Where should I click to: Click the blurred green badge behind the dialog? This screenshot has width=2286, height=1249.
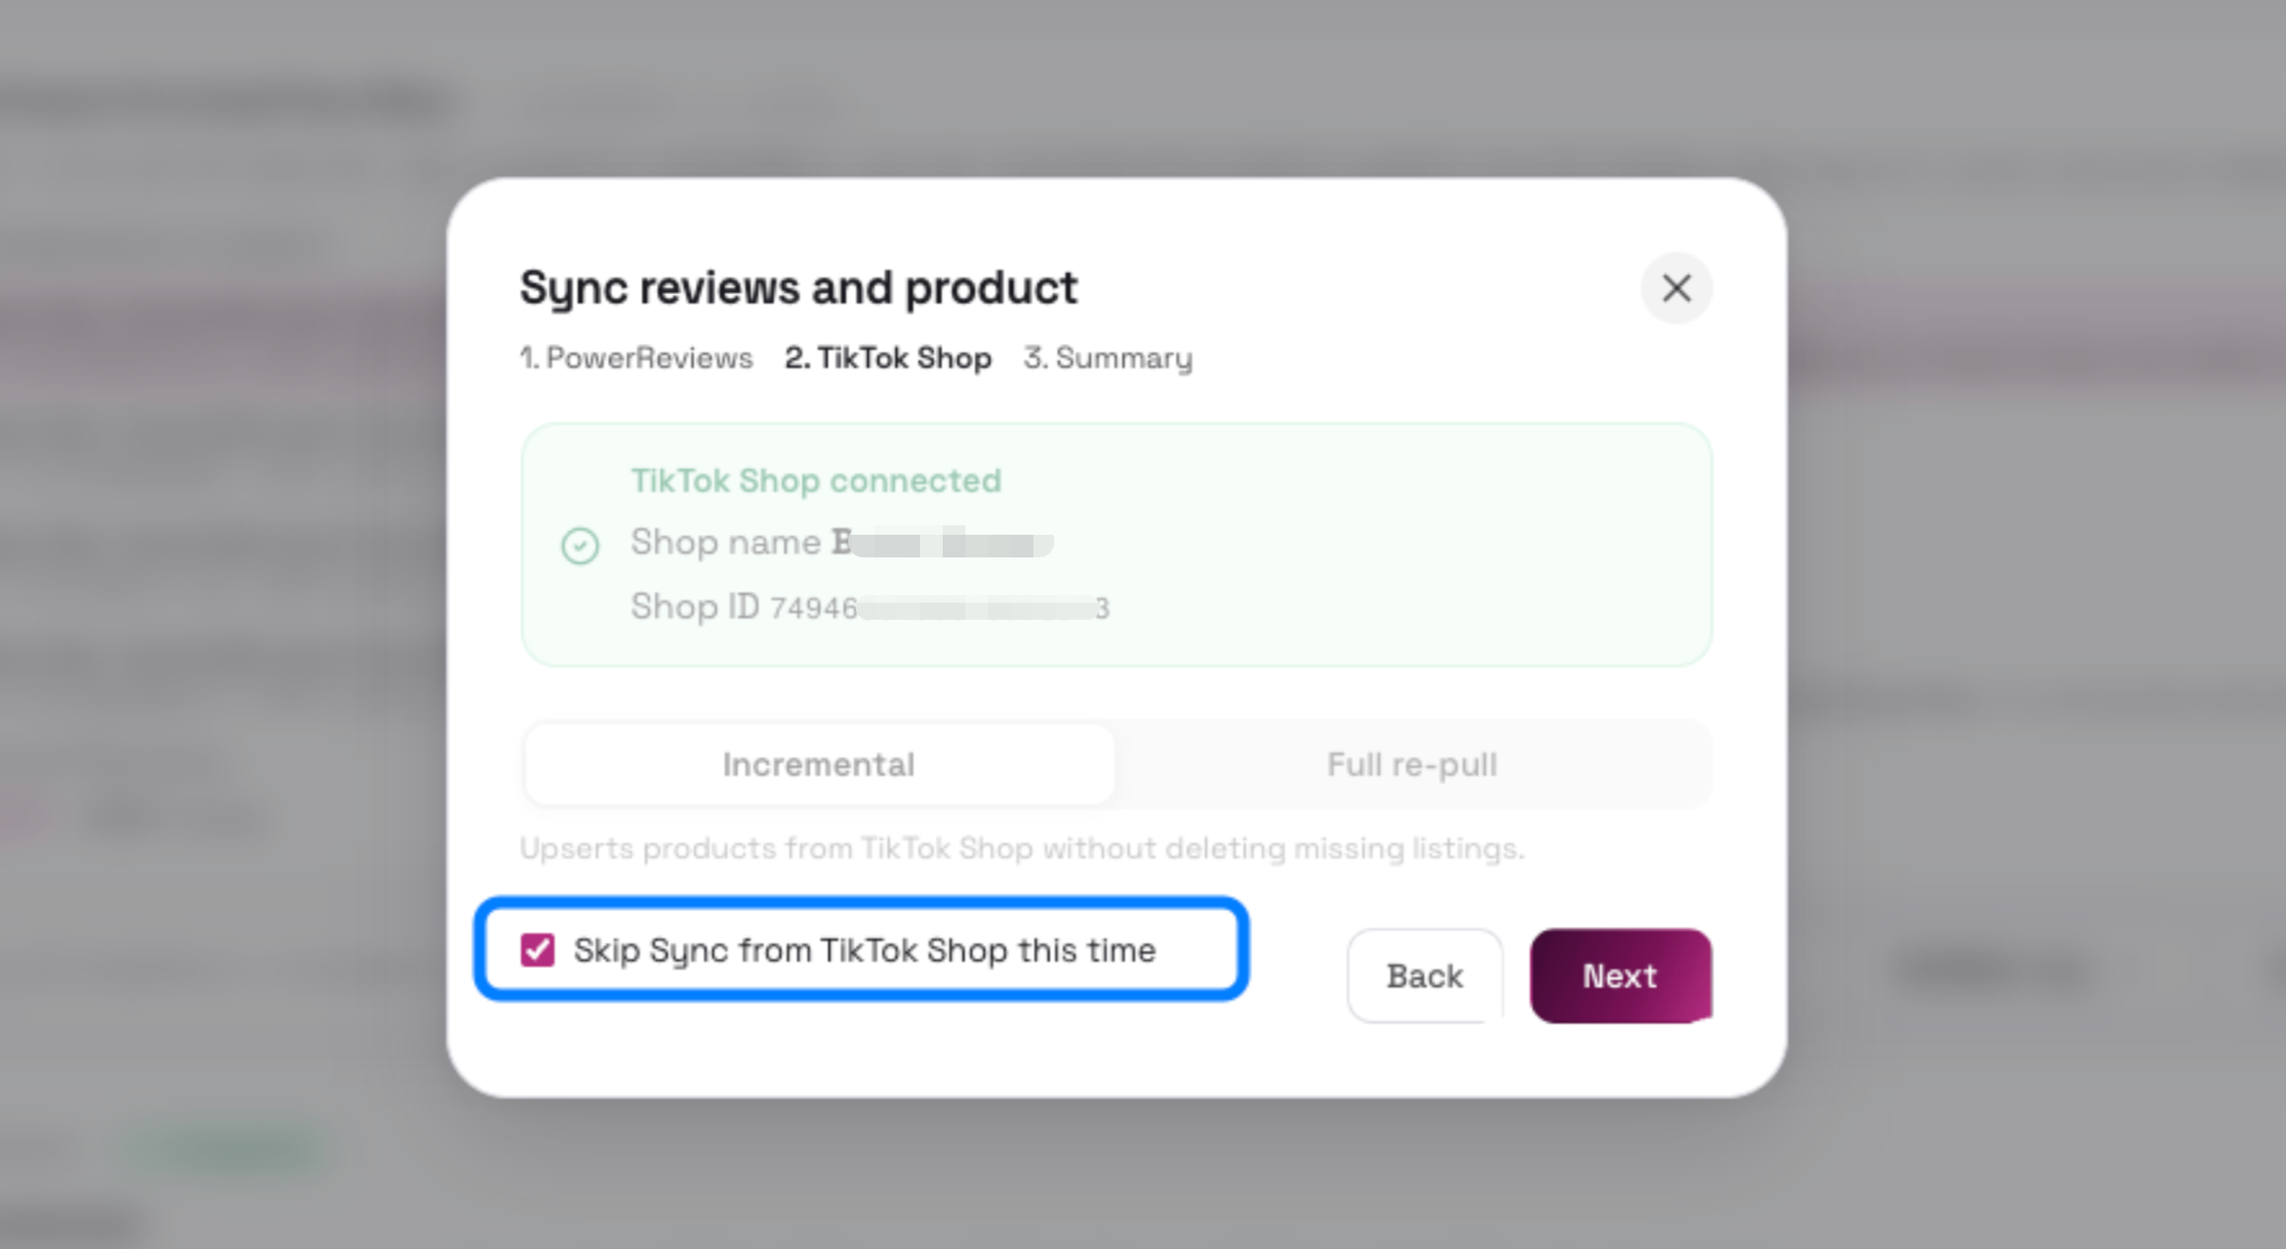[x=227, y=1149]
